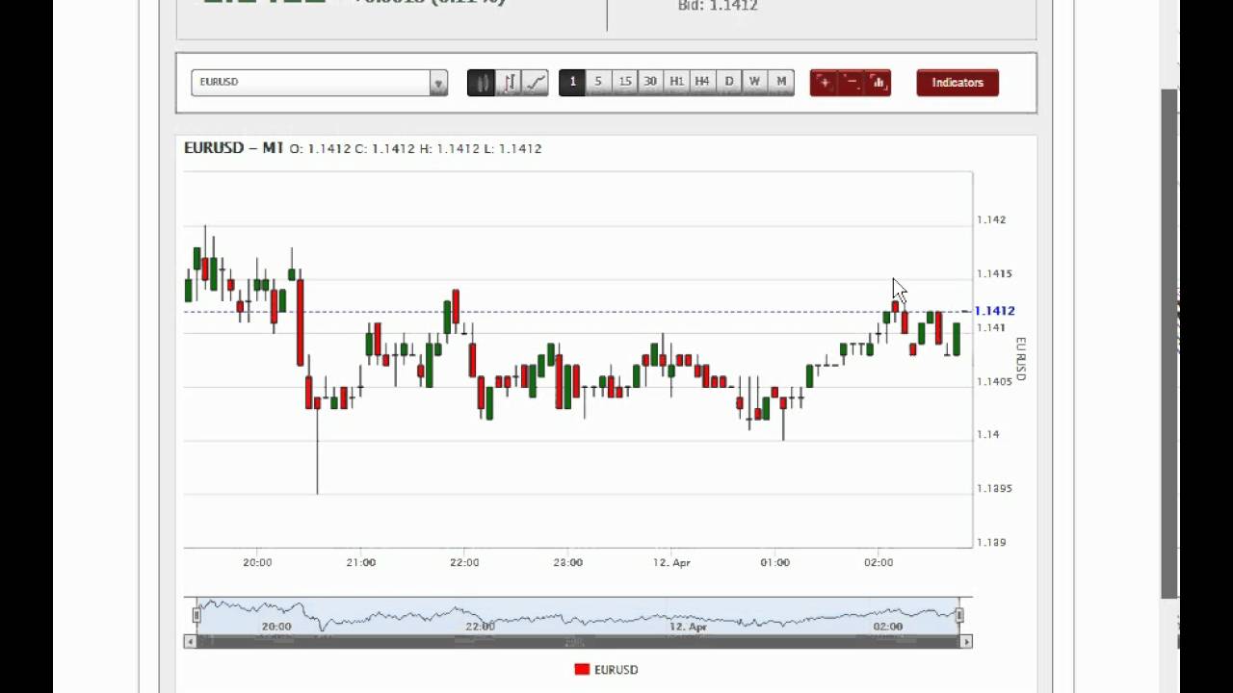Select line chart type icon
Viewport: 1233px width, 693px height.
(536, 83)
